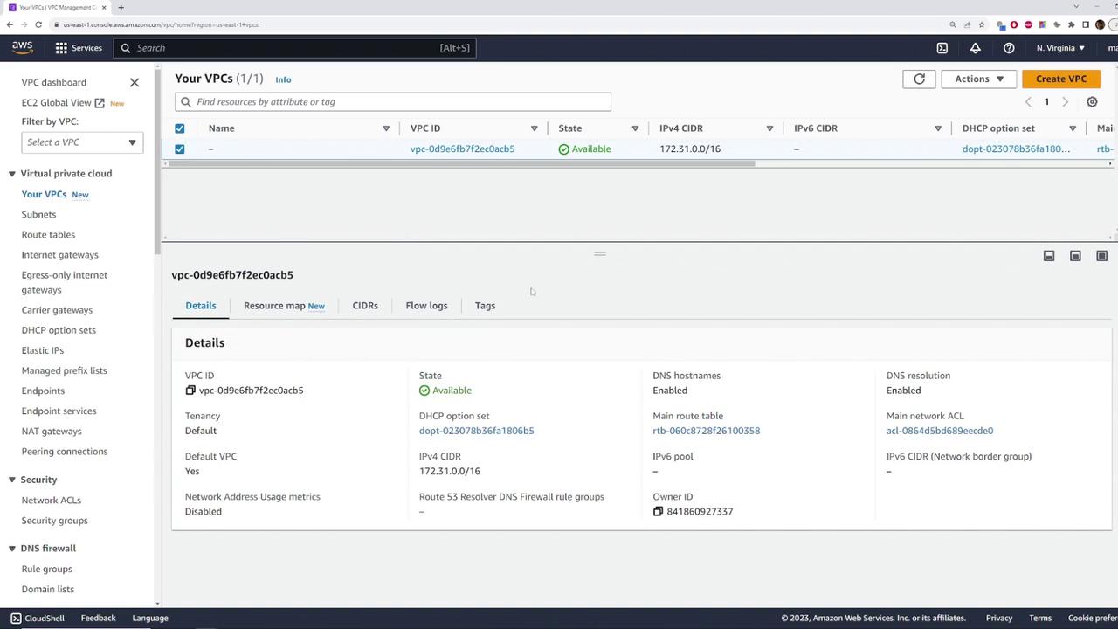Open a new browser tab
Viewport: 1118px width, 629px height.
pos(121,7)
